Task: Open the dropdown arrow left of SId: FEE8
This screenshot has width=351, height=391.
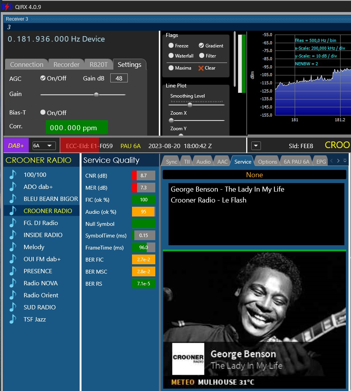Action: [256, 146]
